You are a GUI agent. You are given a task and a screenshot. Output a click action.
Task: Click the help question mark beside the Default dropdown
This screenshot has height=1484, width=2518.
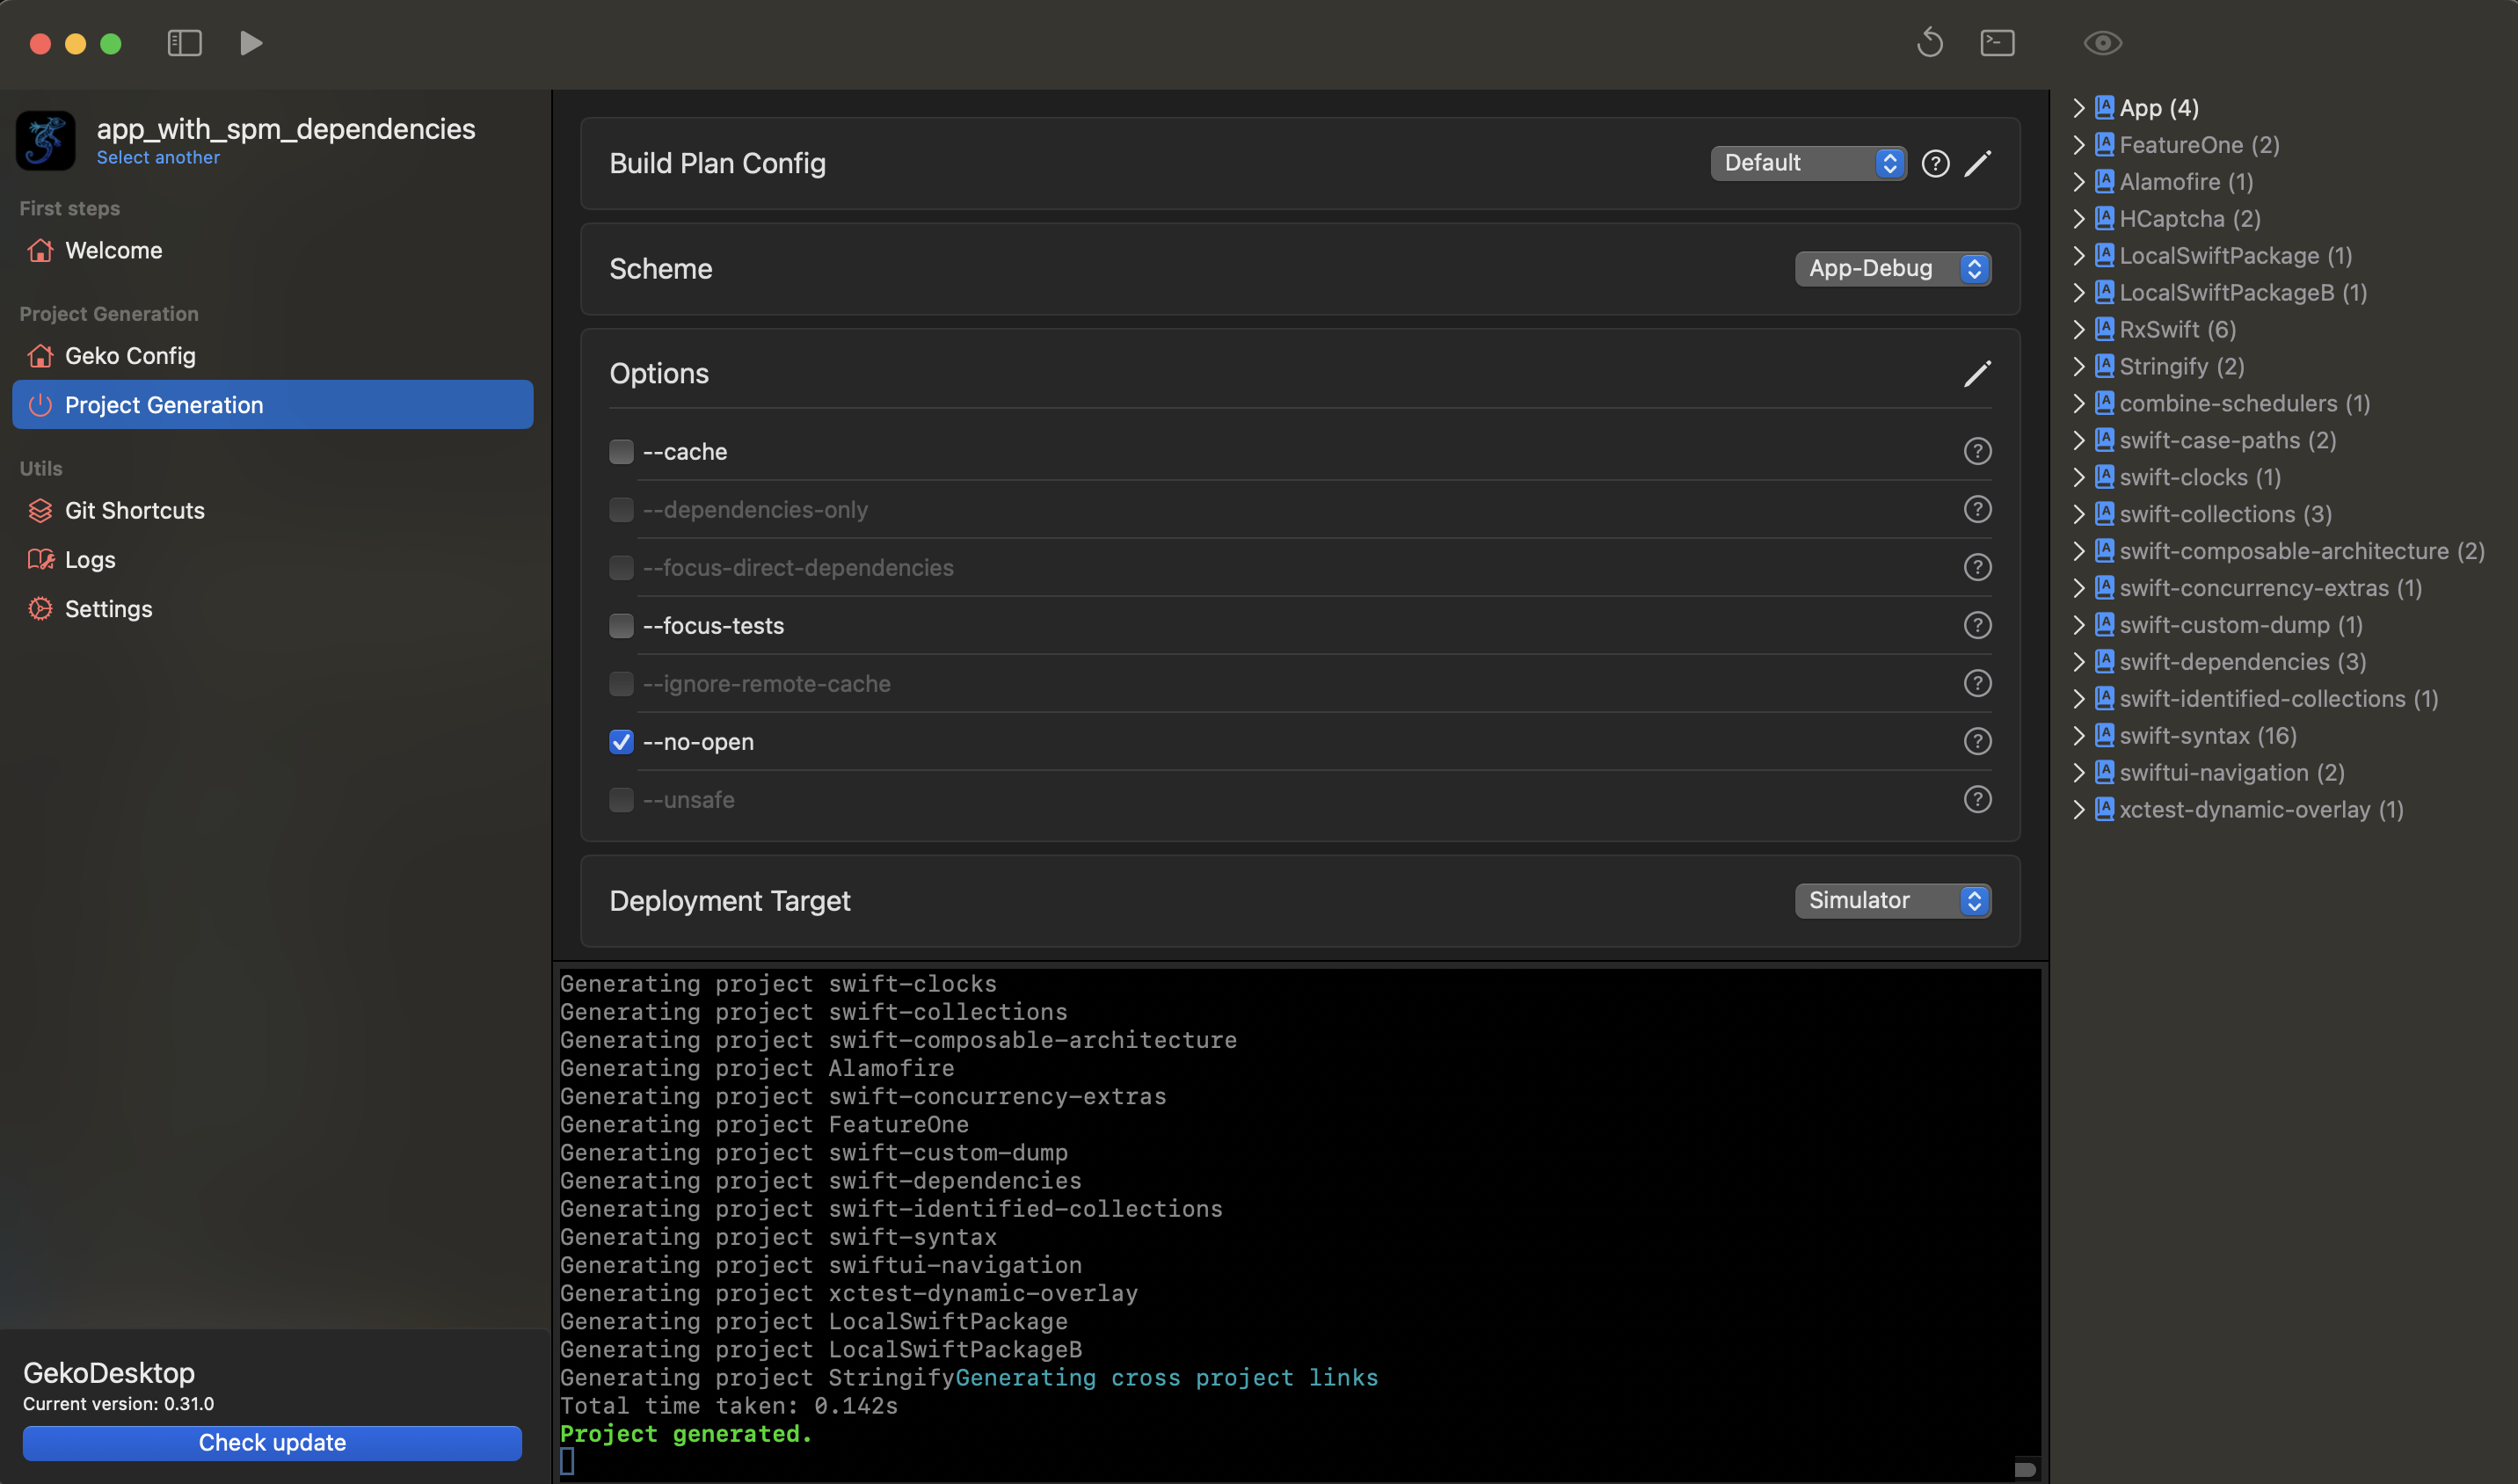[1935, 163]
